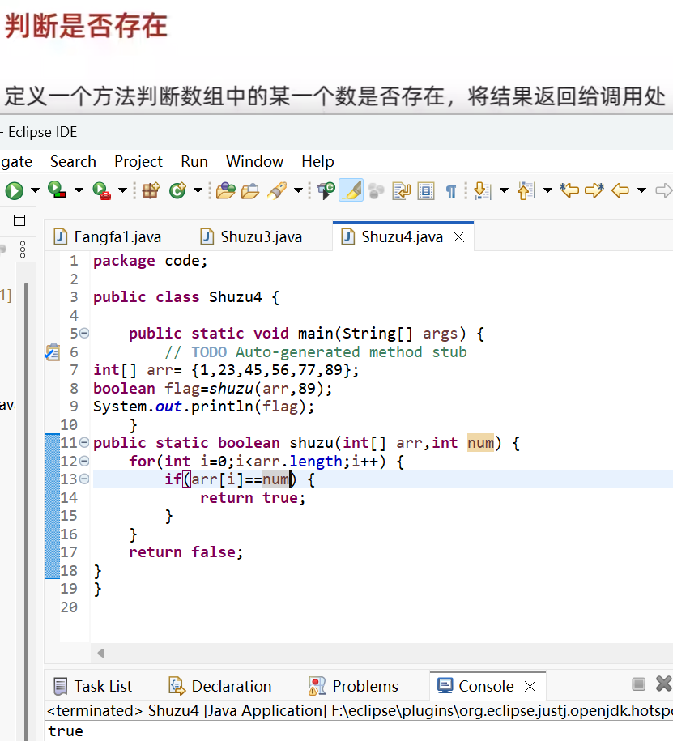Expand the New Java Class dropdown arrow
The height and width of the screenshot is (741, 673).
coord(198,191)
